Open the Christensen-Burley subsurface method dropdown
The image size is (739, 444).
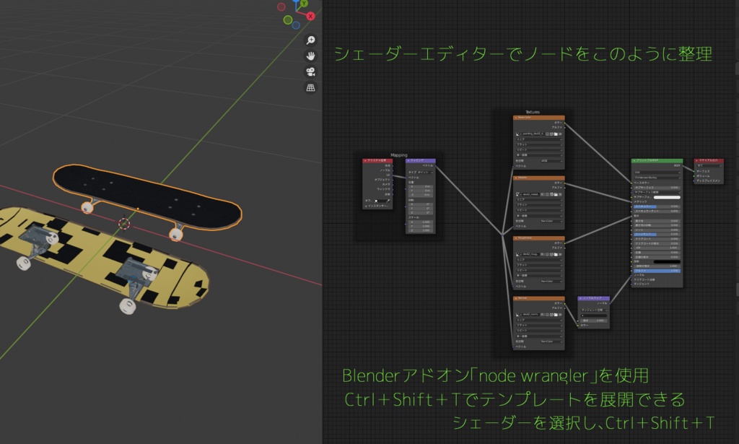coord(656,177)
